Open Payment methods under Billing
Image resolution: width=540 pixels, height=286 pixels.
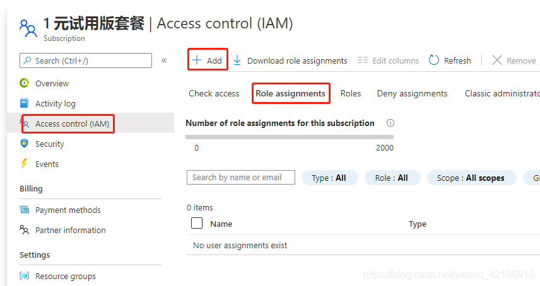(x=68, y=210)
